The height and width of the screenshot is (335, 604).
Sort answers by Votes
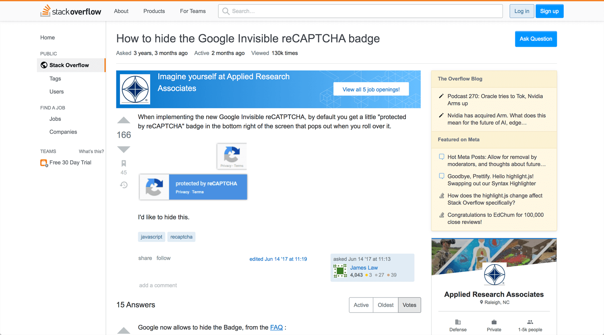[410, 305]
